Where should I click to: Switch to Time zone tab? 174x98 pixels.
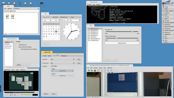[55, 17]
